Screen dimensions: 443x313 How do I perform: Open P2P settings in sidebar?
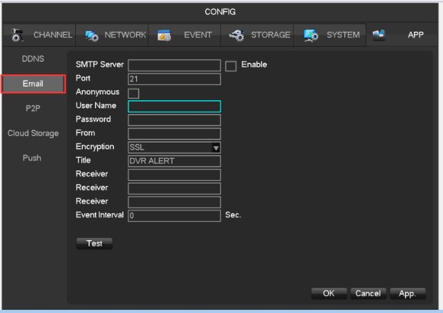tap(33, 108)
